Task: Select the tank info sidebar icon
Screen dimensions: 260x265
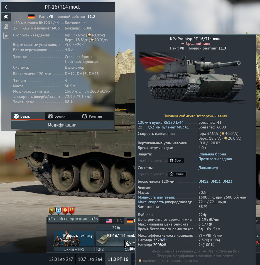Action: pos(6,17)
